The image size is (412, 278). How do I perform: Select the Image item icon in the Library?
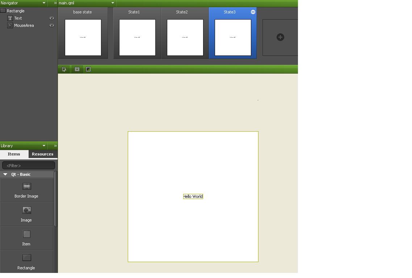(x=26, y=211)
